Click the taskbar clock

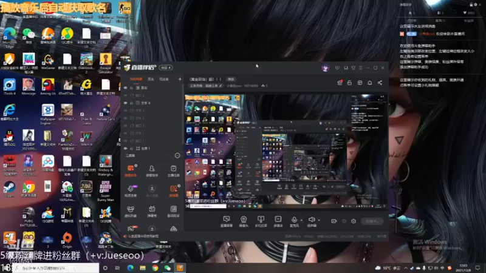coord(464,268)
